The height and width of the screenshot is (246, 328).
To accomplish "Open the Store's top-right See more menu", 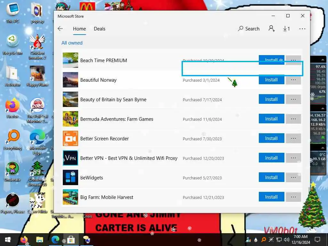I will tap(302, 29).
